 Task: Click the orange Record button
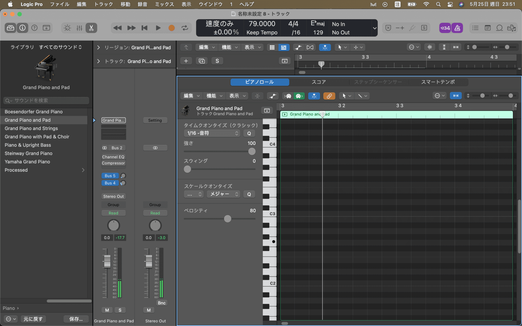pos(172,28)
